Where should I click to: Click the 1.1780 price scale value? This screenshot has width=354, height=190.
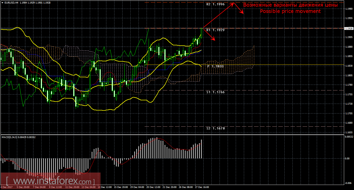349,85
